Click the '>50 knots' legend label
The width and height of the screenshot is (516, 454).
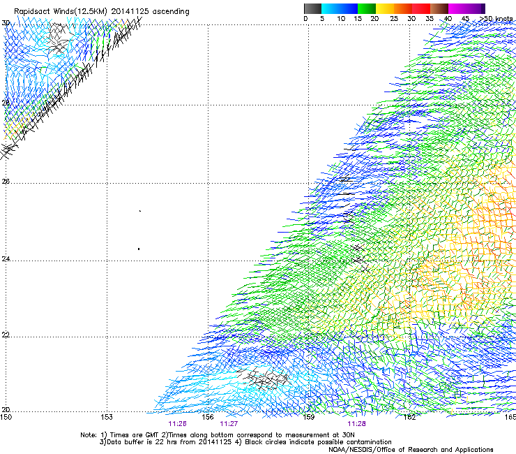pos(496,19)
